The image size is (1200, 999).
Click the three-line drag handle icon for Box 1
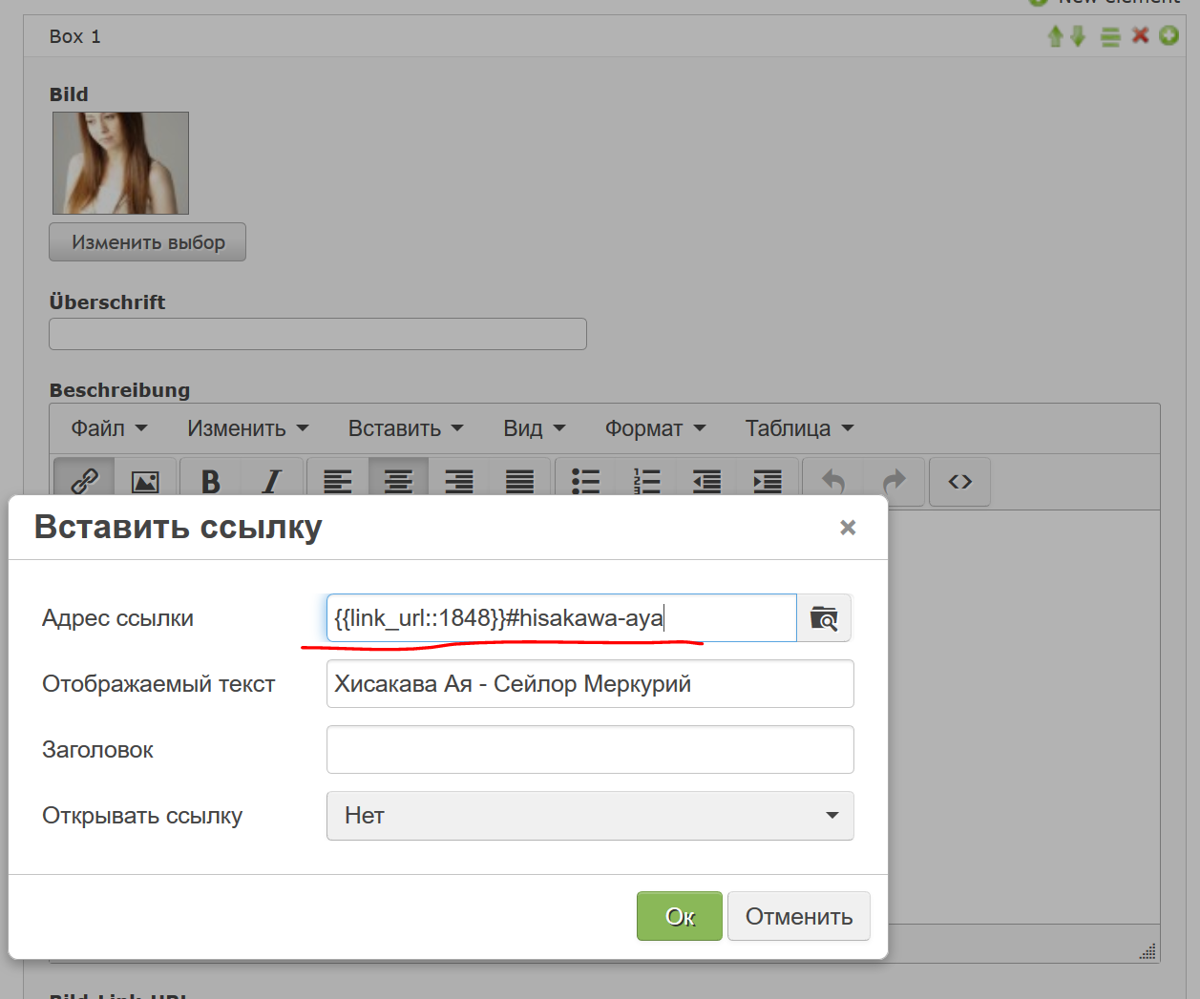tap(1109, 36)
